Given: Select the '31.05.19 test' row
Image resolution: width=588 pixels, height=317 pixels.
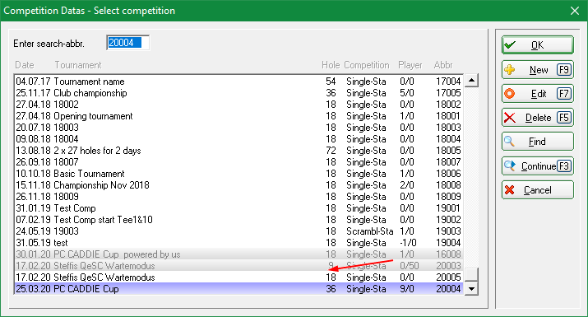Looking at the screenshot, I should tap(238, 243).
